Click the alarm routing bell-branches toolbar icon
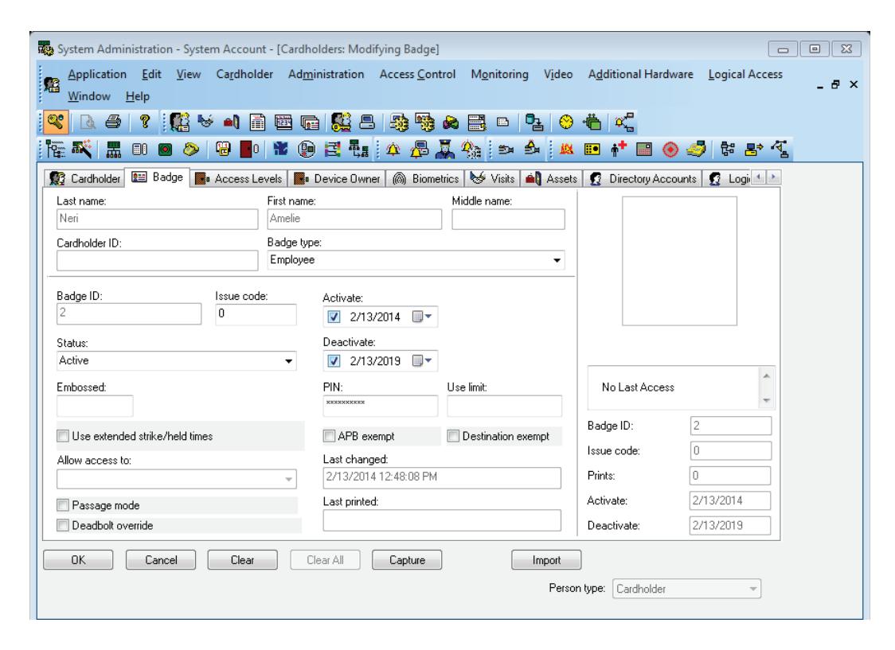This screenshot has height=650, width=895. pyautogui.click(x=624, y=122)
